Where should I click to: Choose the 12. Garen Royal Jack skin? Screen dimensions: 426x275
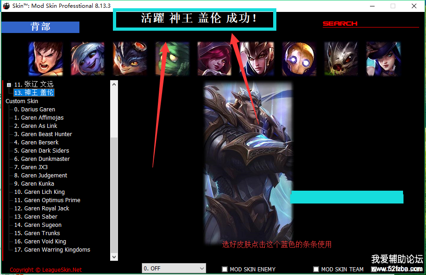coord(42,208)
